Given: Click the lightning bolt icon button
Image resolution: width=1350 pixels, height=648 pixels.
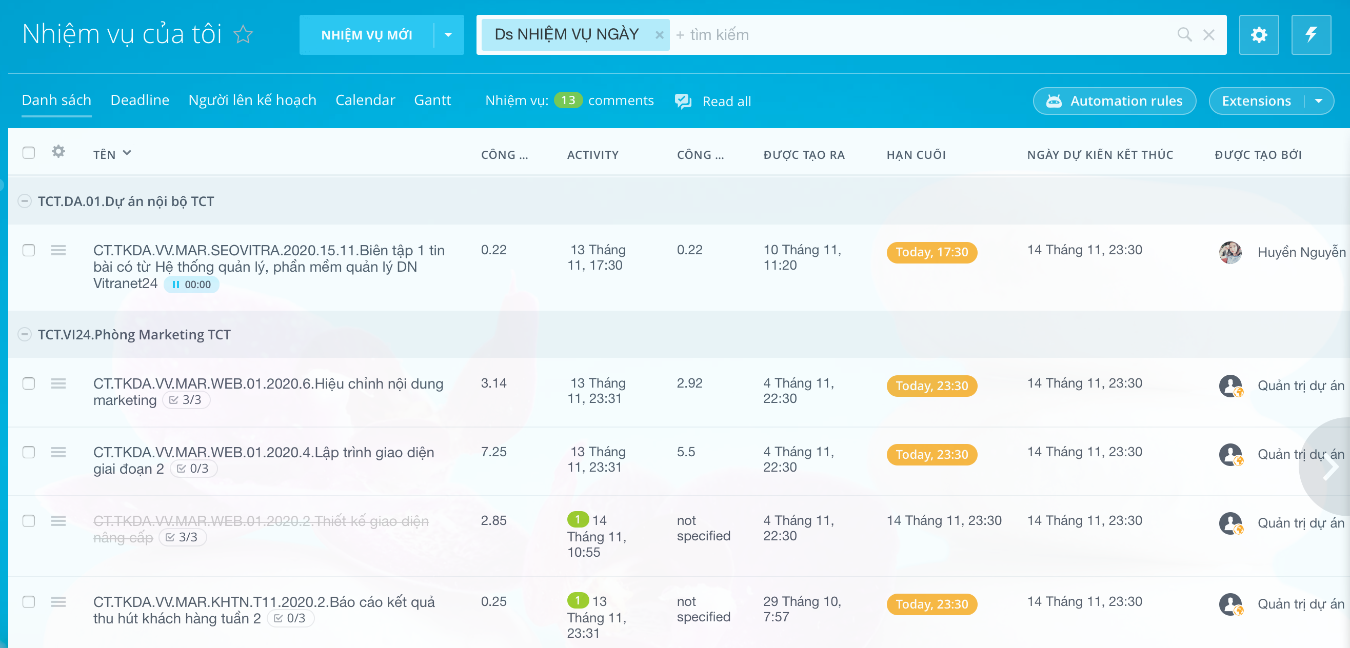Looking at the screenshot, I should tap(1311, 35).
